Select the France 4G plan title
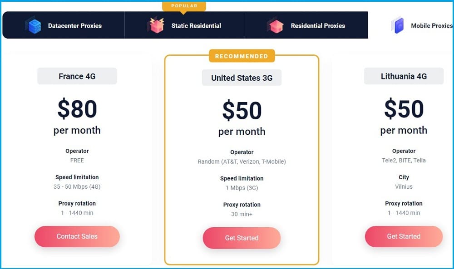 tap(77, 76)
